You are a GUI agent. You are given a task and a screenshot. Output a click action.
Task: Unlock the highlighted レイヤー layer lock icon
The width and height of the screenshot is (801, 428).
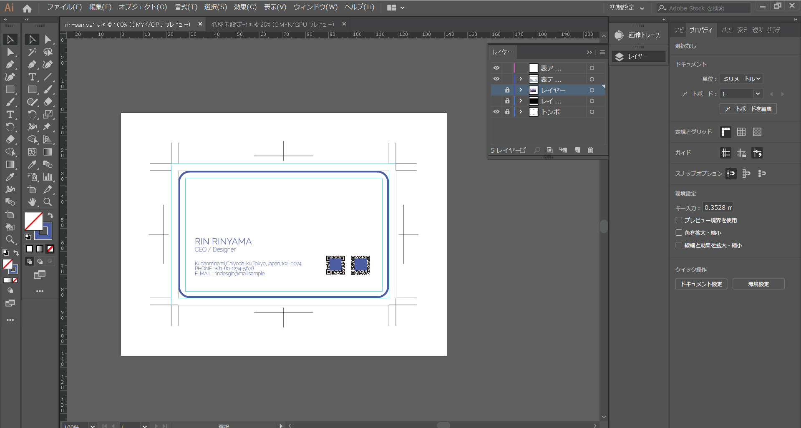tap(507, 90)
